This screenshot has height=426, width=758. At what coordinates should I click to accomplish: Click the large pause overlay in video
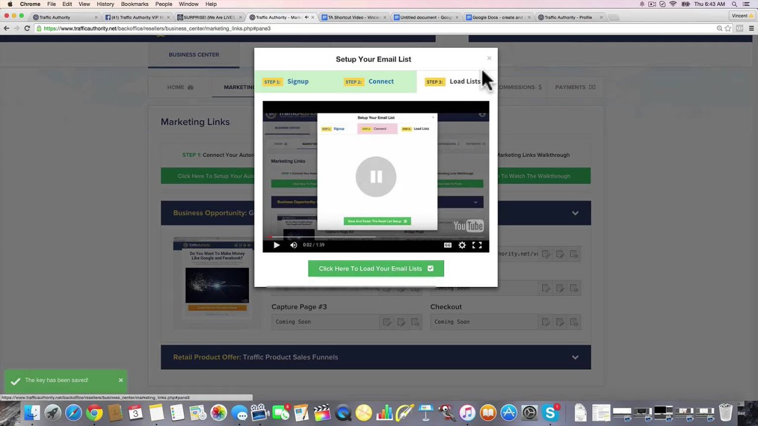[x=376, y=176]
